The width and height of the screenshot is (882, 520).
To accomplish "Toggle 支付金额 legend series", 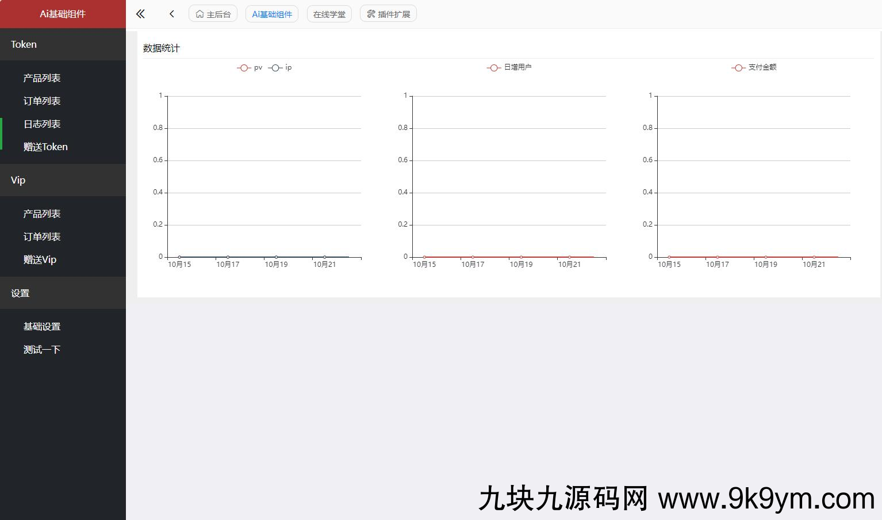I will (754, 67).
